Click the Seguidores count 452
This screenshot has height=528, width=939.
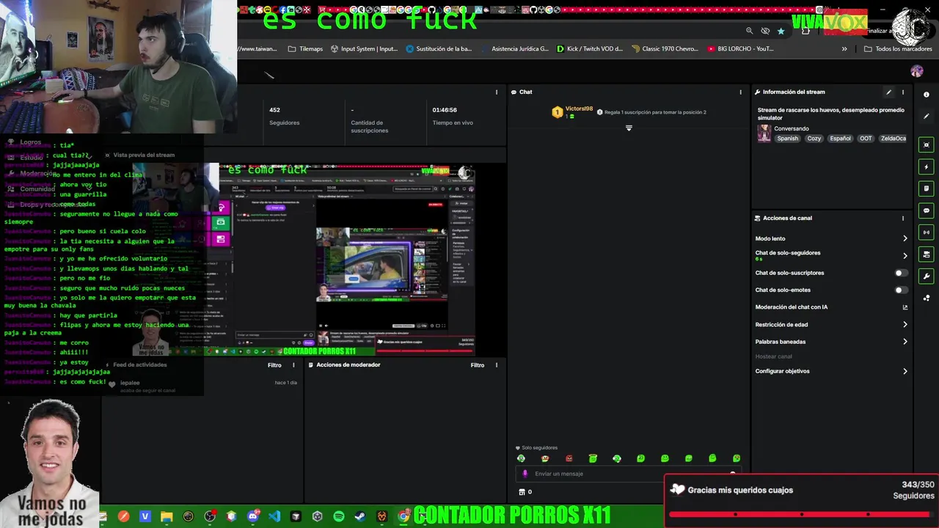tap(275, 110)
